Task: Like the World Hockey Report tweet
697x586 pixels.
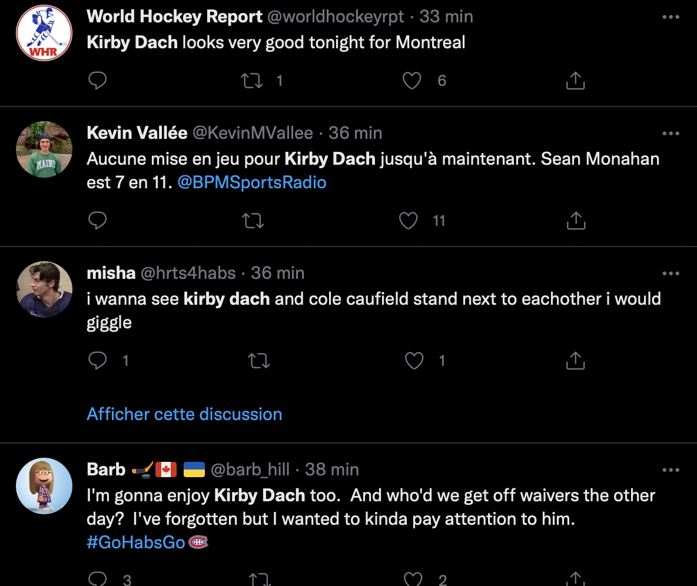Action: click(x=411, y=81)
